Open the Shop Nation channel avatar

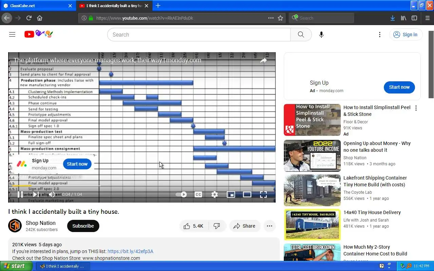click(x=15, y=226)
